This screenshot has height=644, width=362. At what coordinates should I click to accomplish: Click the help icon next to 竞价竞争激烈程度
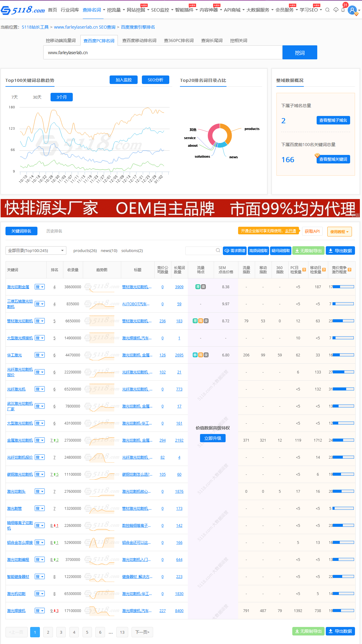350,270
